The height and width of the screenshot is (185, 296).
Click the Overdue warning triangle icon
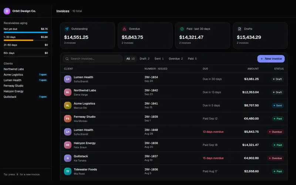124,29
